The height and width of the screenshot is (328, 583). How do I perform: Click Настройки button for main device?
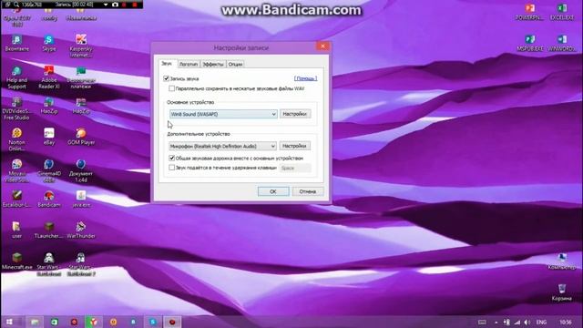[295, 114]
